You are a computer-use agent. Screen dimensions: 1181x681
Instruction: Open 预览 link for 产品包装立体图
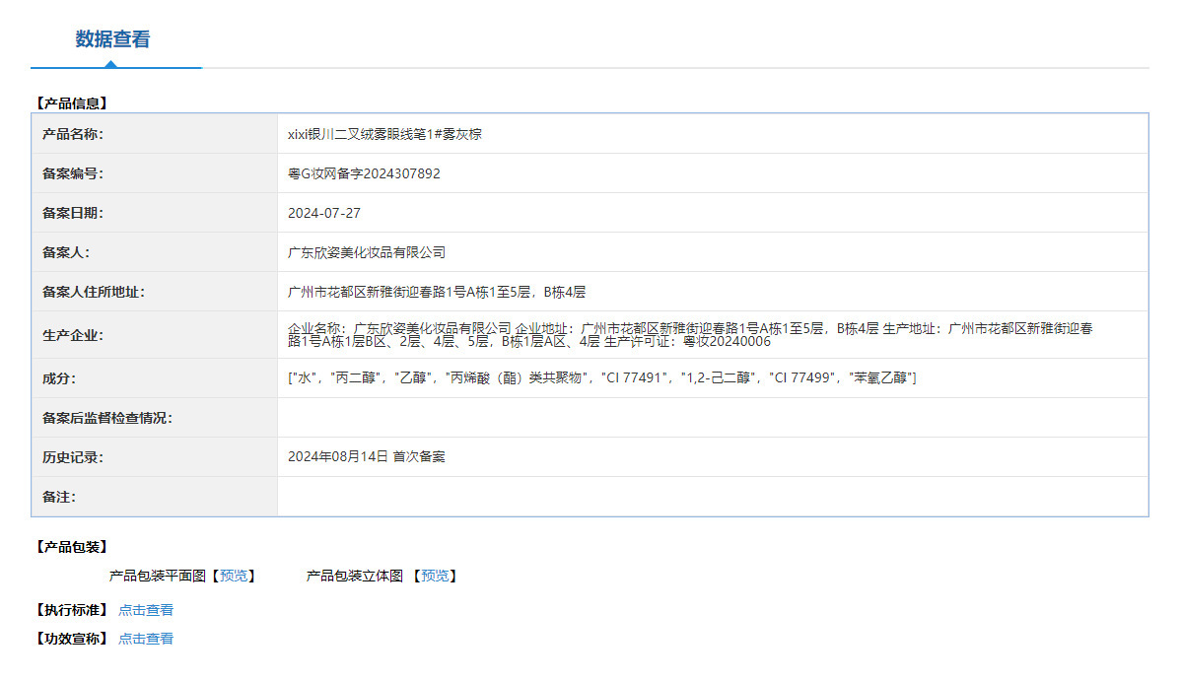tap(435, 576)
